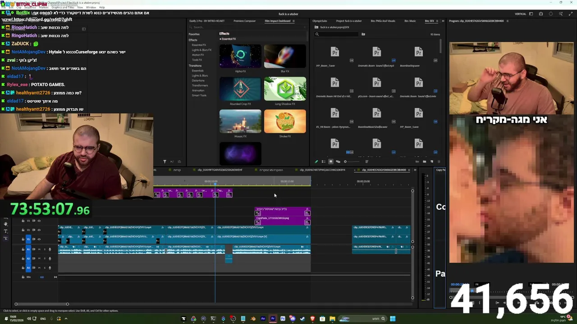Image resolution: width=577 pixels, height=324 pixels.
Task: Open Photoshop from the taskbar
Action: pos(283,319)
